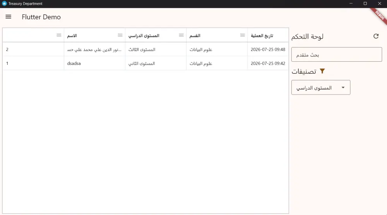
Task: Click the لوحة التحكم heading
Action: point(307,36)
